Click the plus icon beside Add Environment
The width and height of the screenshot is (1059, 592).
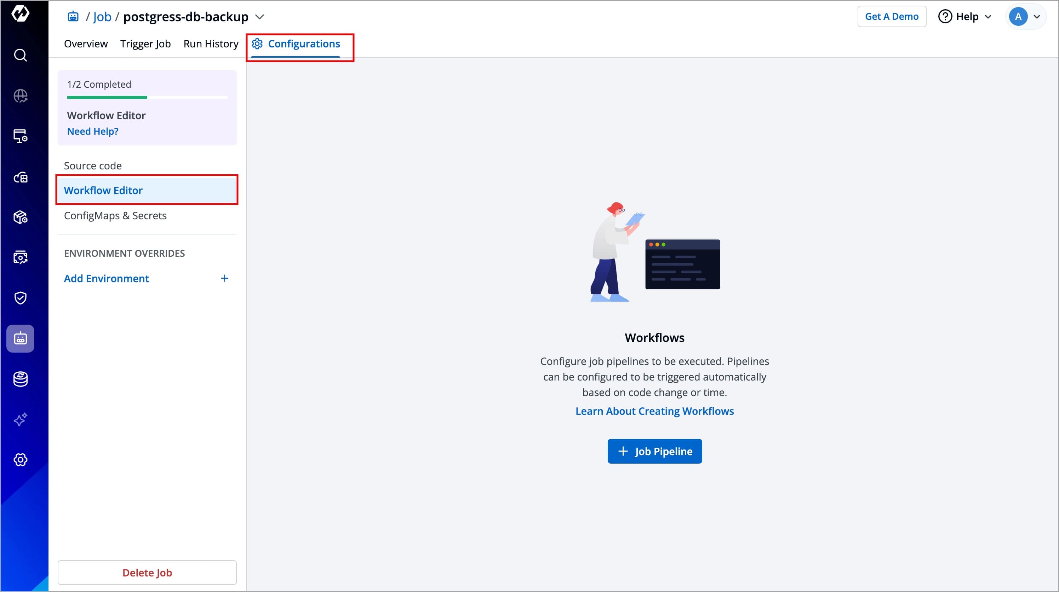click(x=224, y=279)
